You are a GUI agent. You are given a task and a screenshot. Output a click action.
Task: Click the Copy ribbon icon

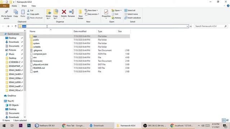(x=16, y=14)
